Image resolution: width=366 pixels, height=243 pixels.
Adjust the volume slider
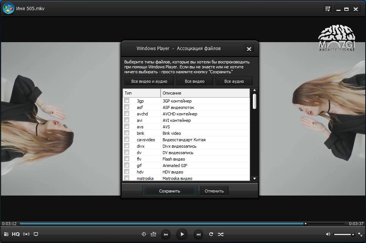[344, 234]
